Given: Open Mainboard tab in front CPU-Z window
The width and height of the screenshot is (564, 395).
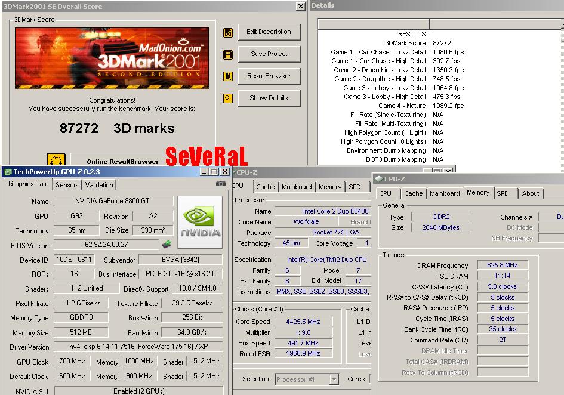Looking at the screenshot, I should pyautogui.click(x=445, y=193).
